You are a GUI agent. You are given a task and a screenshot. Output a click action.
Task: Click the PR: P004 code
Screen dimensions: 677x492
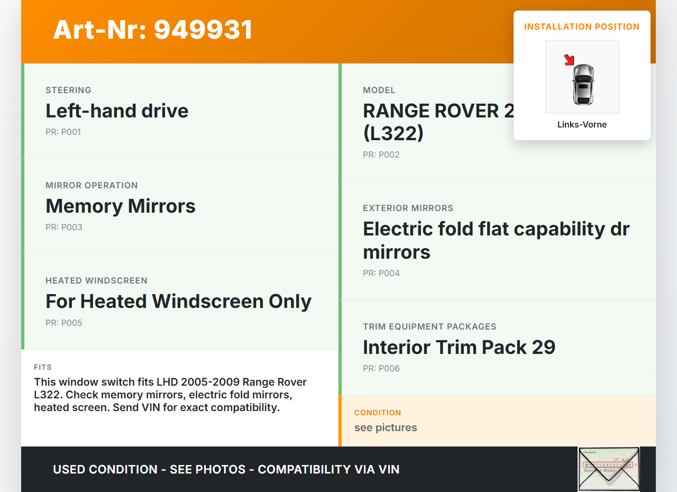[381, 274]
